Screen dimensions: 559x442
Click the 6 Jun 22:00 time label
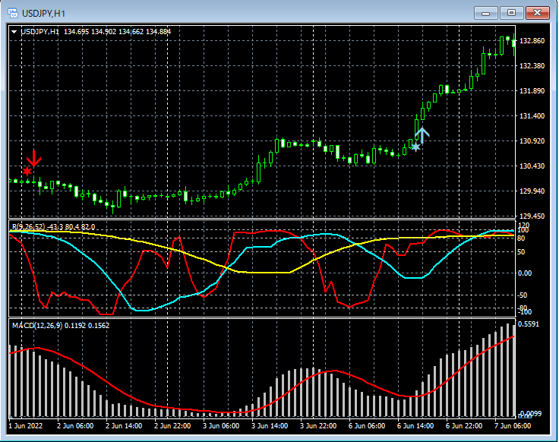pos(464,426)
